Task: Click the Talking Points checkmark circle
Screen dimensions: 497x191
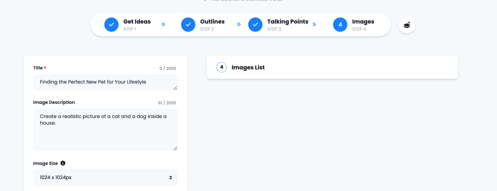Action: coord(255,25)
